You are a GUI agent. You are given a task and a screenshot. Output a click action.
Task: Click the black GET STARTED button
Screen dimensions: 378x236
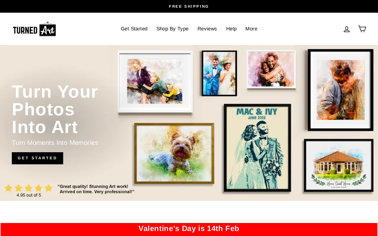click(38, 158)
